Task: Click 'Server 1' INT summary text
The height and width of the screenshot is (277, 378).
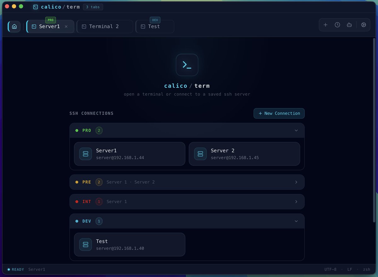Action: [117, 202]
